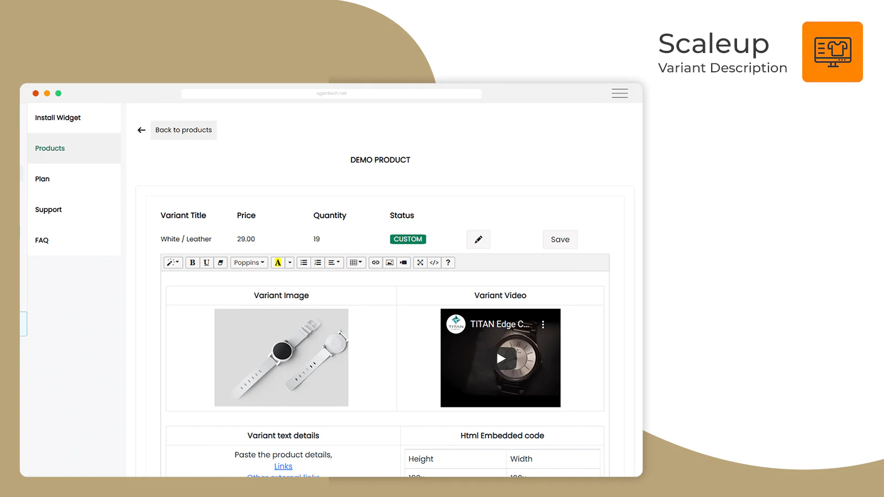Open the text color options arrow
Viewport: 884px width, 497px height.
coord(290,263)
